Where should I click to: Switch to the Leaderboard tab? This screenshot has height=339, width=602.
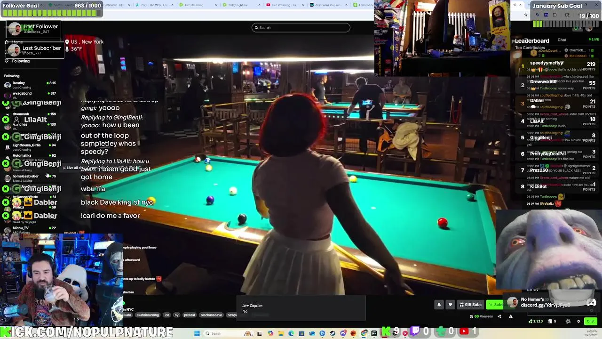531,40
